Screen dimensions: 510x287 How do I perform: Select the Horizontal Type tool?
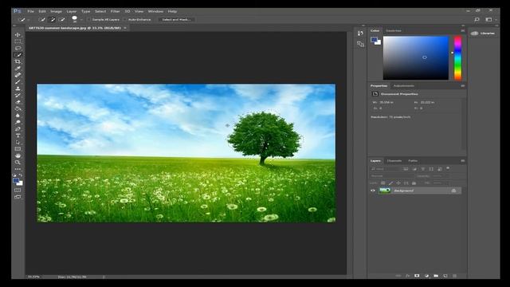coord(18,136)
